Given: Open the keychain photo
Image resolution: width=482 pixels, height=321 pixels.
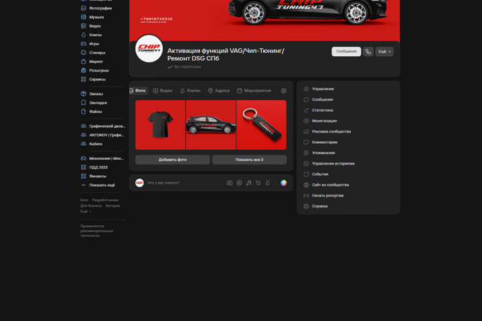Looking at the screenshot, I should 262,125.
